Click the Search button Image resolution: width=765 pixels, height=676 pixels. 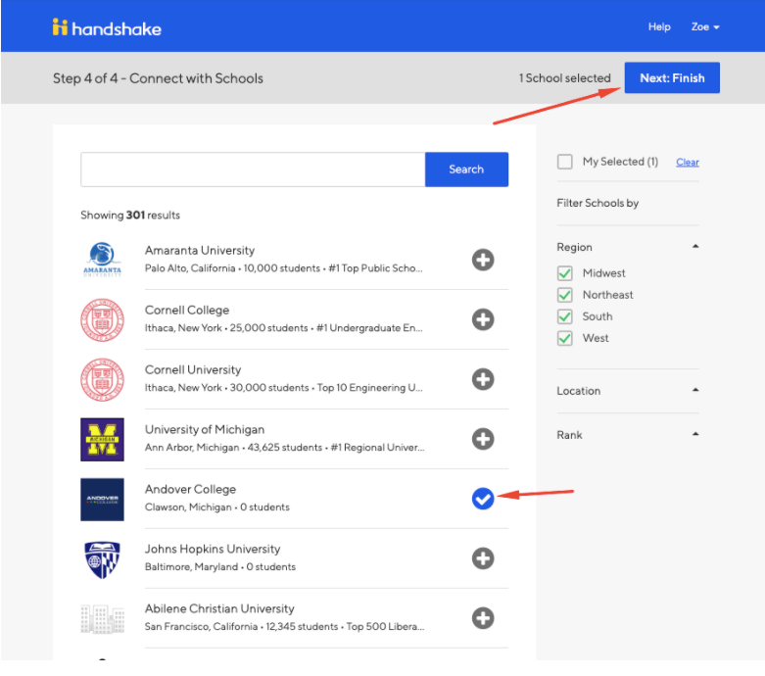pos(466,169)
